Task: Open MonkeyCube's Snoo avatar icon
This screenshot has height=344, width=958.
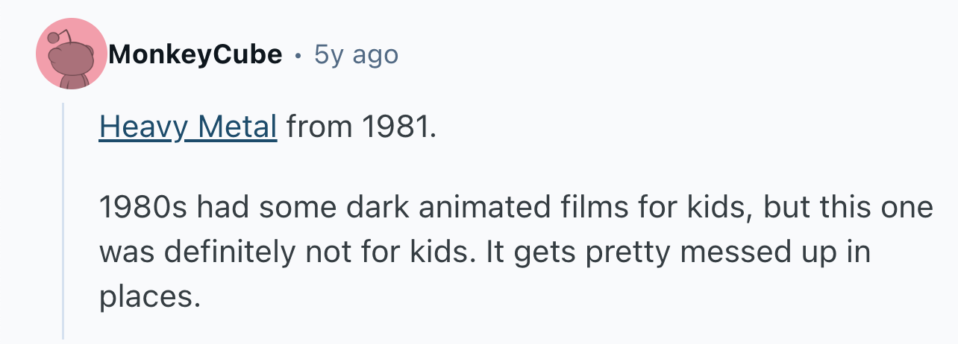Action: pos(72,54)
